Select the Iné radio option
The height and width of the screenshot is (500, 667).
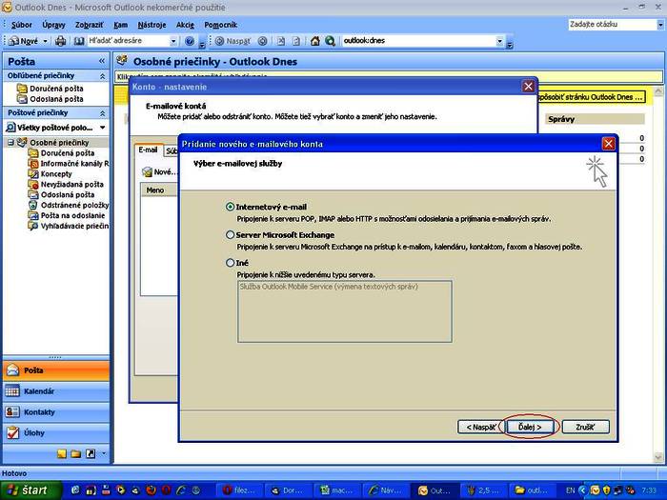pos(231,263)
